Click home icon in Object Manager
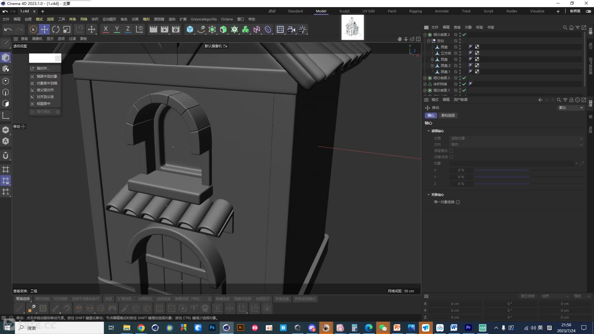This screenshot has width=594, height=334. (571, 27)
